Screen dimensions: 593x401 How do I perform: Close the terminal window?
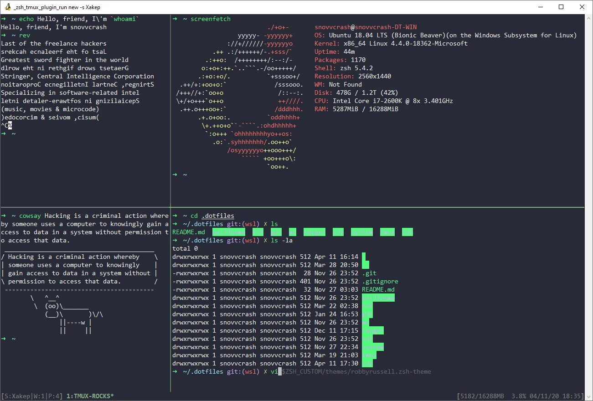582,7
